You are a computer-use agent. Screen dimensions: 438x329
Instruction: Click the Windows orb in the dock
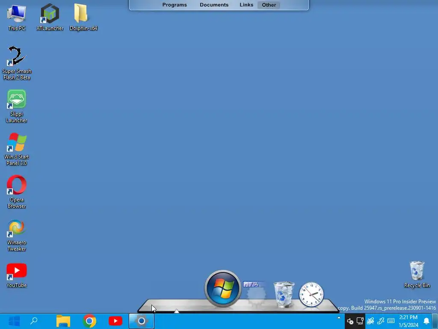pyautogui.click(x=222, y=288)
